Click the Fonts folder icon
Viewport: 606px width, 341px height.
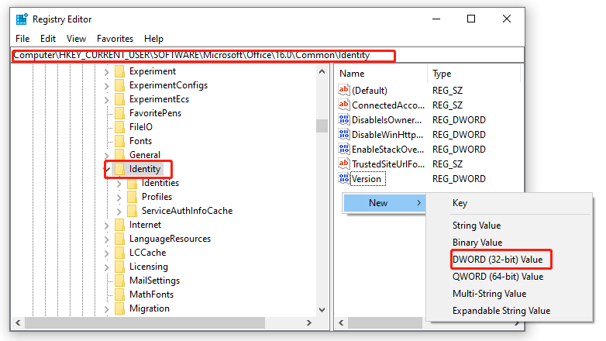pos(120,141)
